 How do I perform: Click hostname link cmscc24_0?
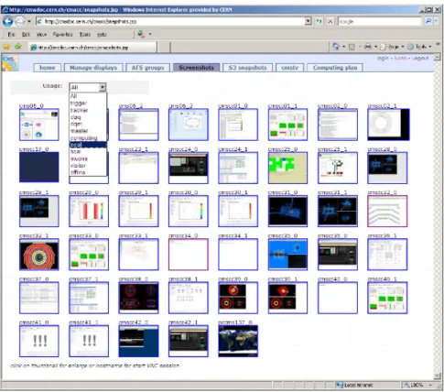[183, 149]
